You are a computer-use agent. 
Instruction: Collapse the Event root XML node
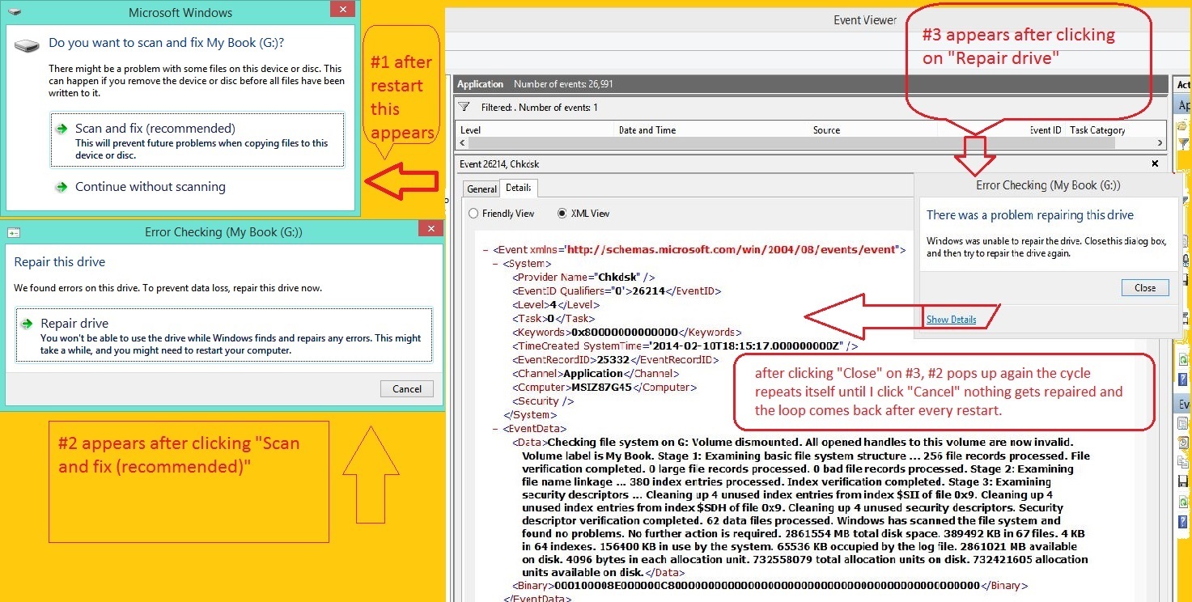[x=486, y=250]
